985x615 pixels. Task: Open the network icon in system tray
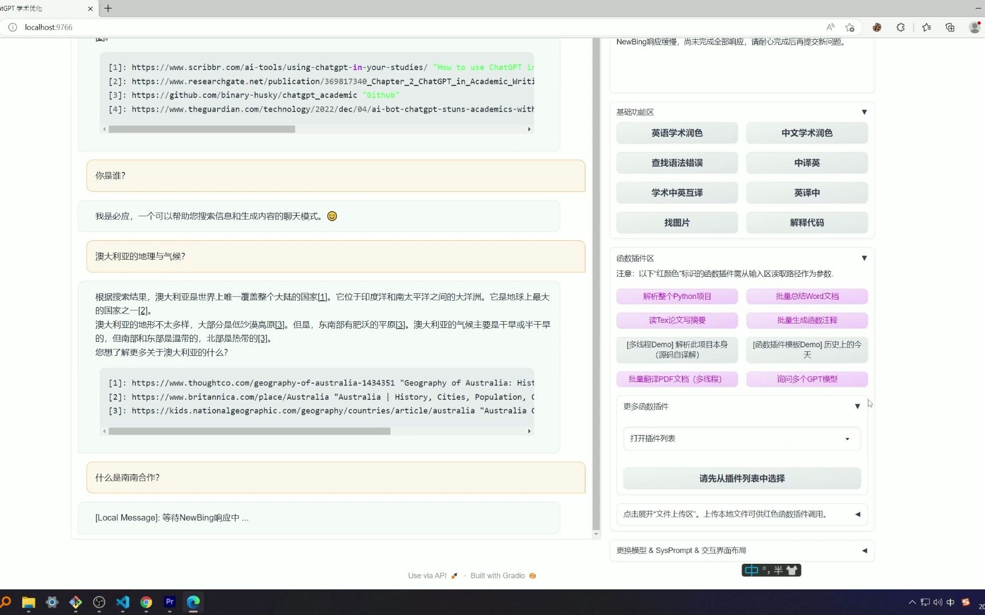coord(925,602)
